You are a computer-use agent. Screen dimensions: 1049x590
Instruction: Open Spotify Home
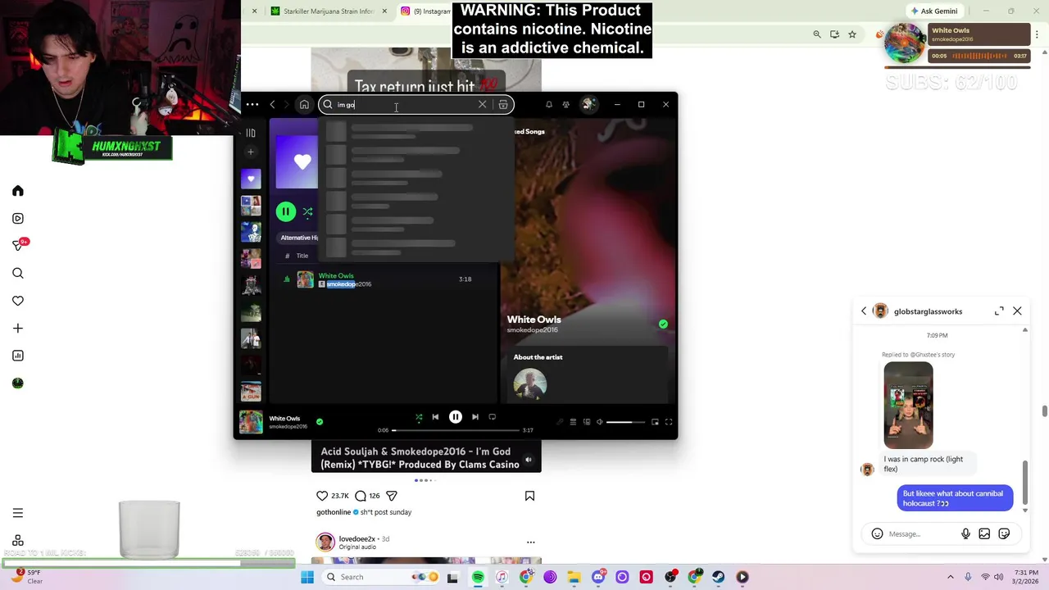(x=304, y=104)
